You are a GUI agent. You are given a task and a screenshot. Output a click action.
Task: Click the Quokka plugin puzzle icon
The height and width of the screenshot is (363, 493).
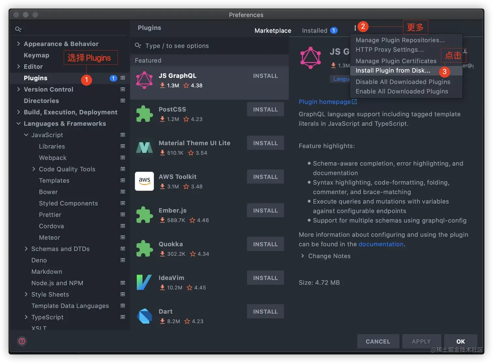144,249
